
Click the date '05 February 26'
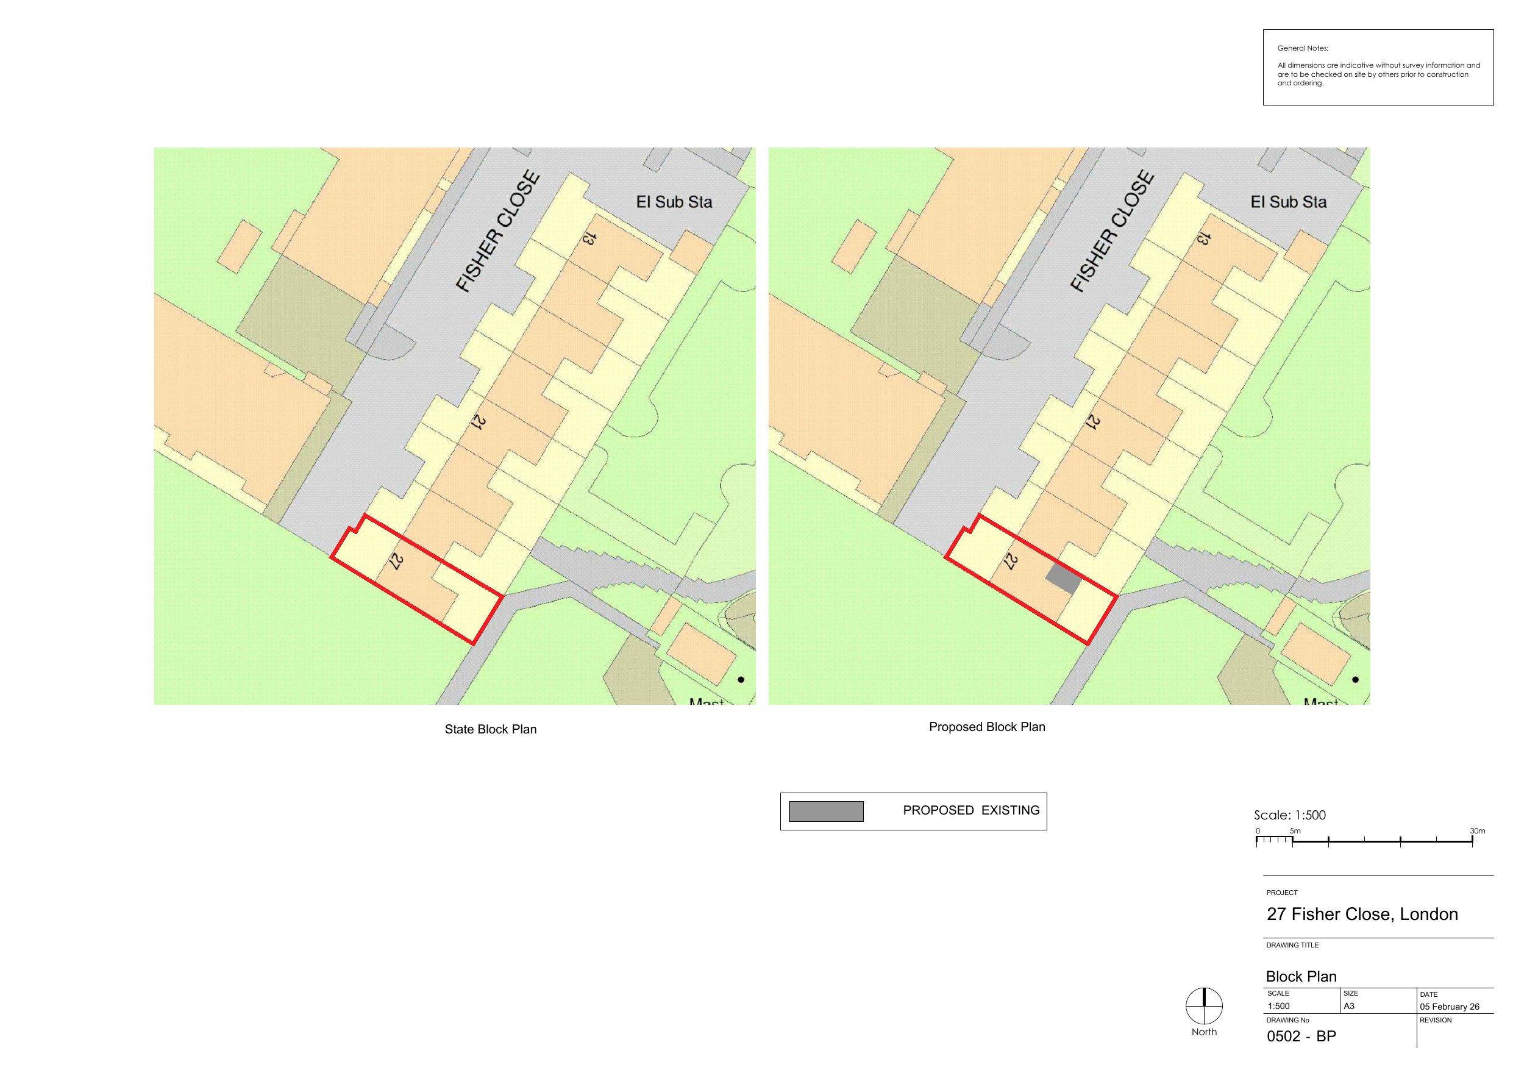coord(1449,1007)
